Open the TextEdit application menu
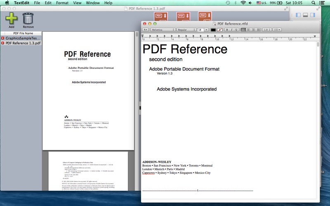330x206 pixels. (x=22, y=3)
